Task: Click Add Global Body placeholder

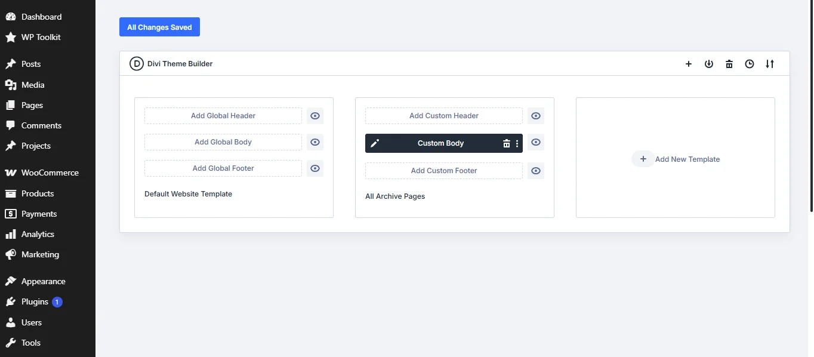Action: pyautogui.click(x=223, y=142)
